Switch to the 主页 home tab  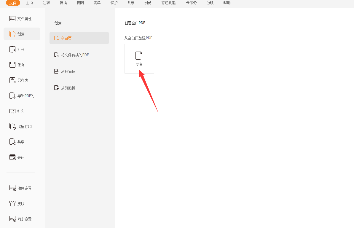pos(30,3)
